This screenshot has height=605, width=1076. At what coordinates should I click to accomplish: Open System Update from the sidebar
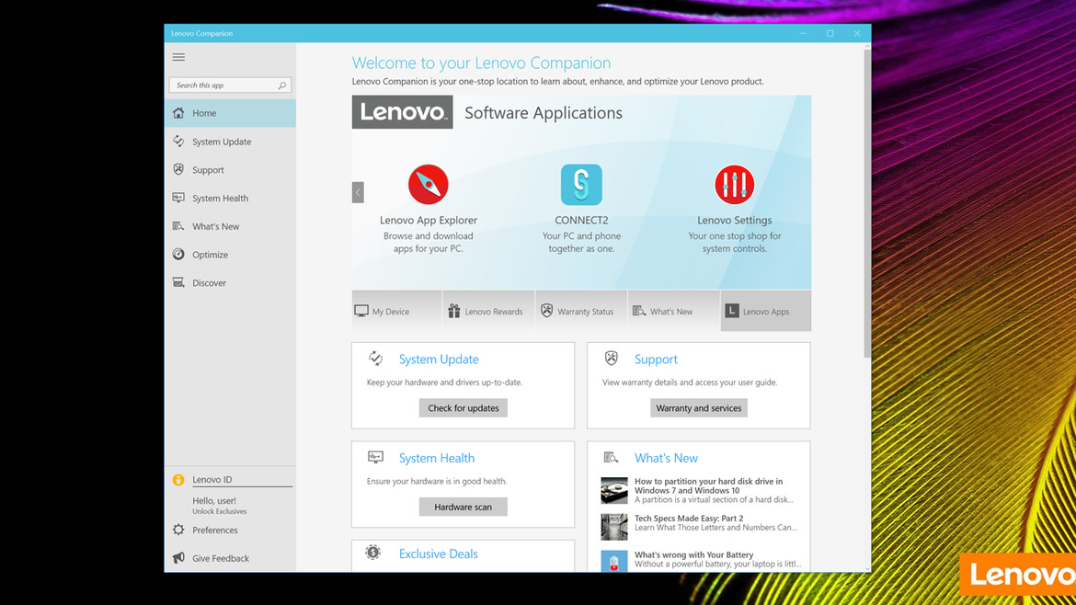[230, 142]
